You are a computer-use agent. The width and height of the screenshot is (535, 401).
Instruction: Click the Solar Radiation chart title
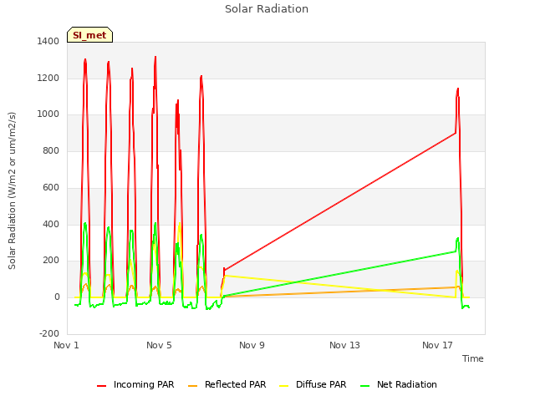click(267, 9)
